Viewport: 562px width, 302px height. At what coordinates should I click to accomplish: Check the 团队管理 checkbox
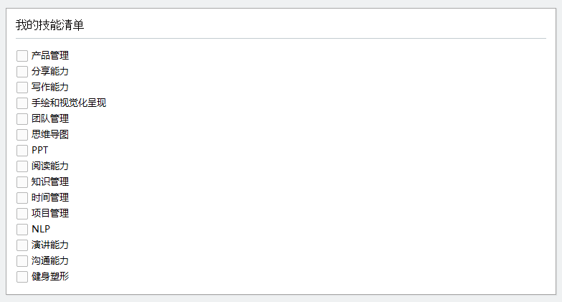22,119
